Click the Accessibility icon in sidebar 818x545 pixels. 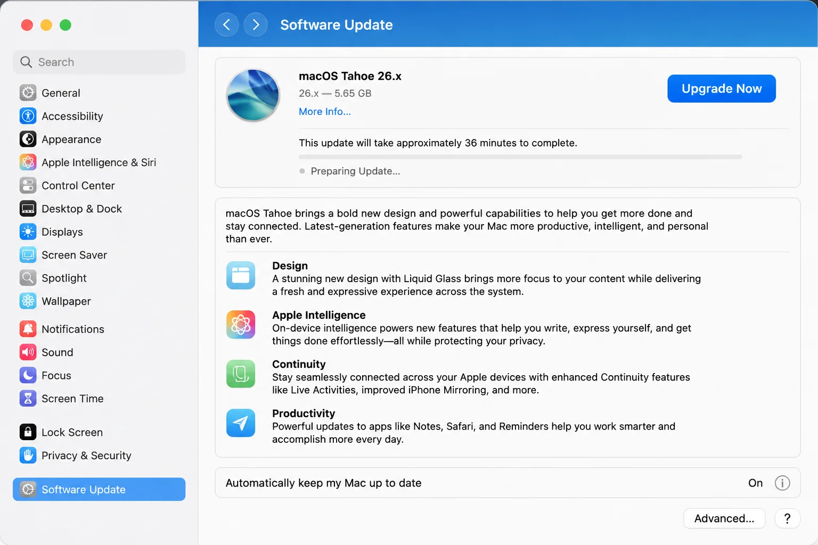point(28,116)
